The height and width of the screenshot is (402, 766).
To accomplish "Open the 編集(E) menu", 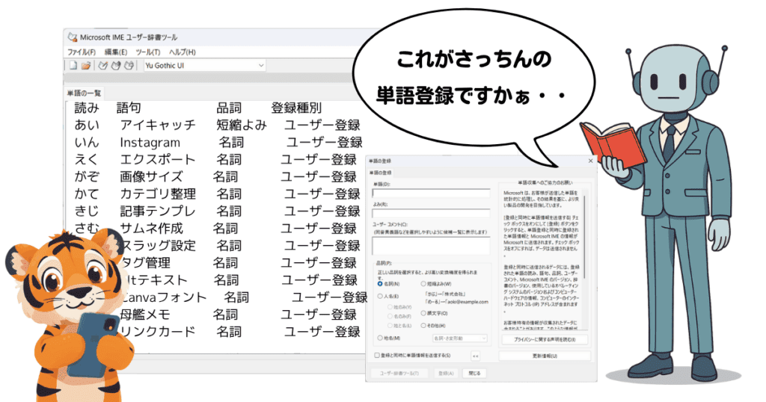I will (x=116, y=52).
